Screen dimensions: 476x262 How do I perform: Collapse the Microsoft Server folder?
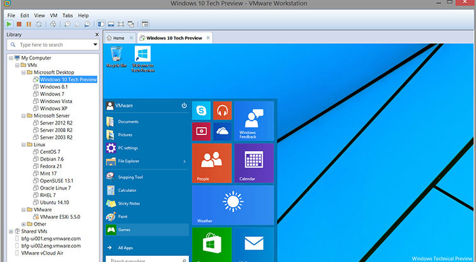tap(24, 116)
